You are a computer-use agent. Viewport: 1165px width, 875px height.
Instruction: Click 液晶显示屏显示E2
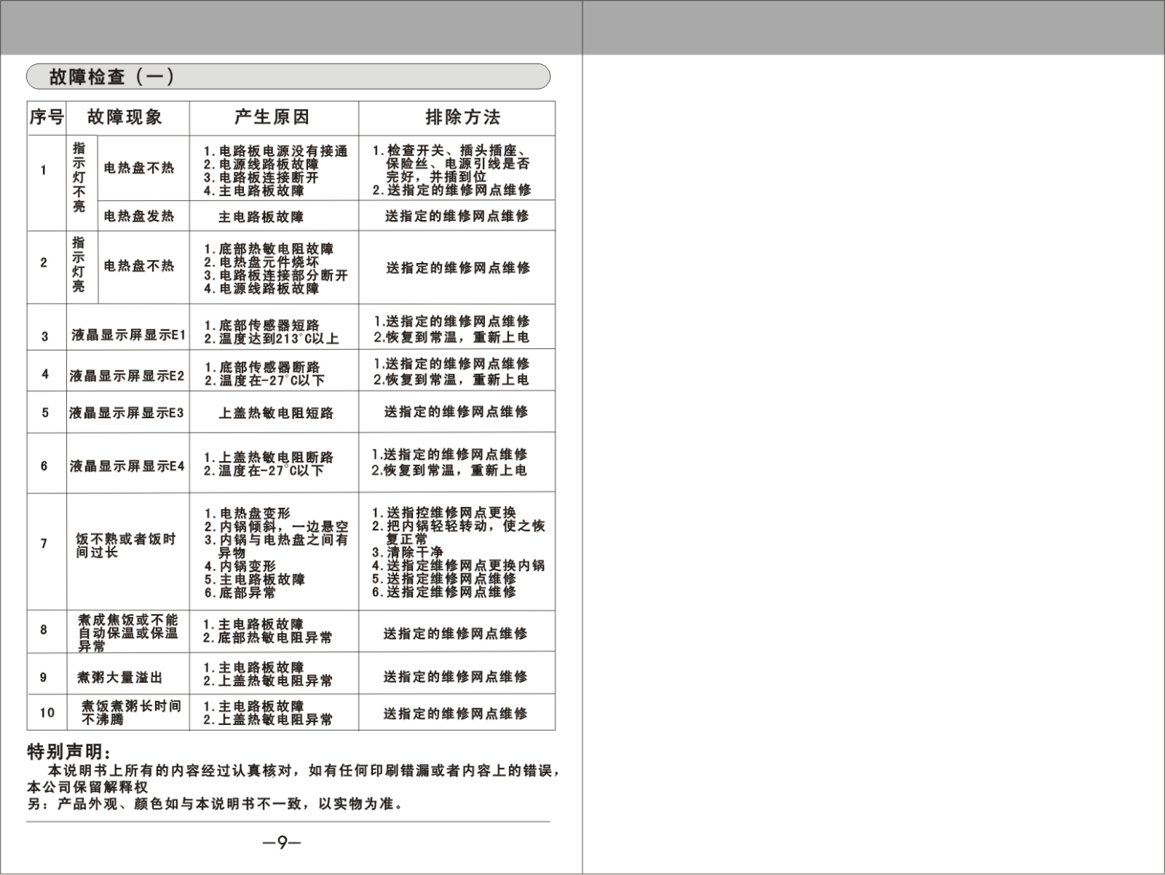pos(127,376)
